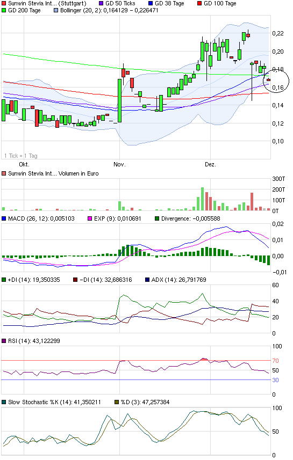Click the volume legend swatch
Image resolution: width=293 pixels, height=460 pixels.
[4, 173]
